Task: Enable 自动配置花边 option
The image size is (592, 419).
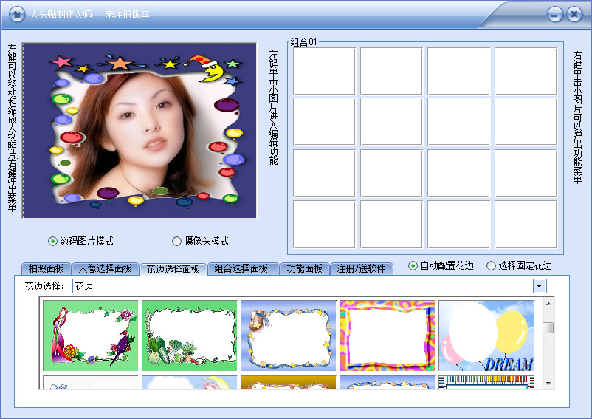Action: (441, 265)
